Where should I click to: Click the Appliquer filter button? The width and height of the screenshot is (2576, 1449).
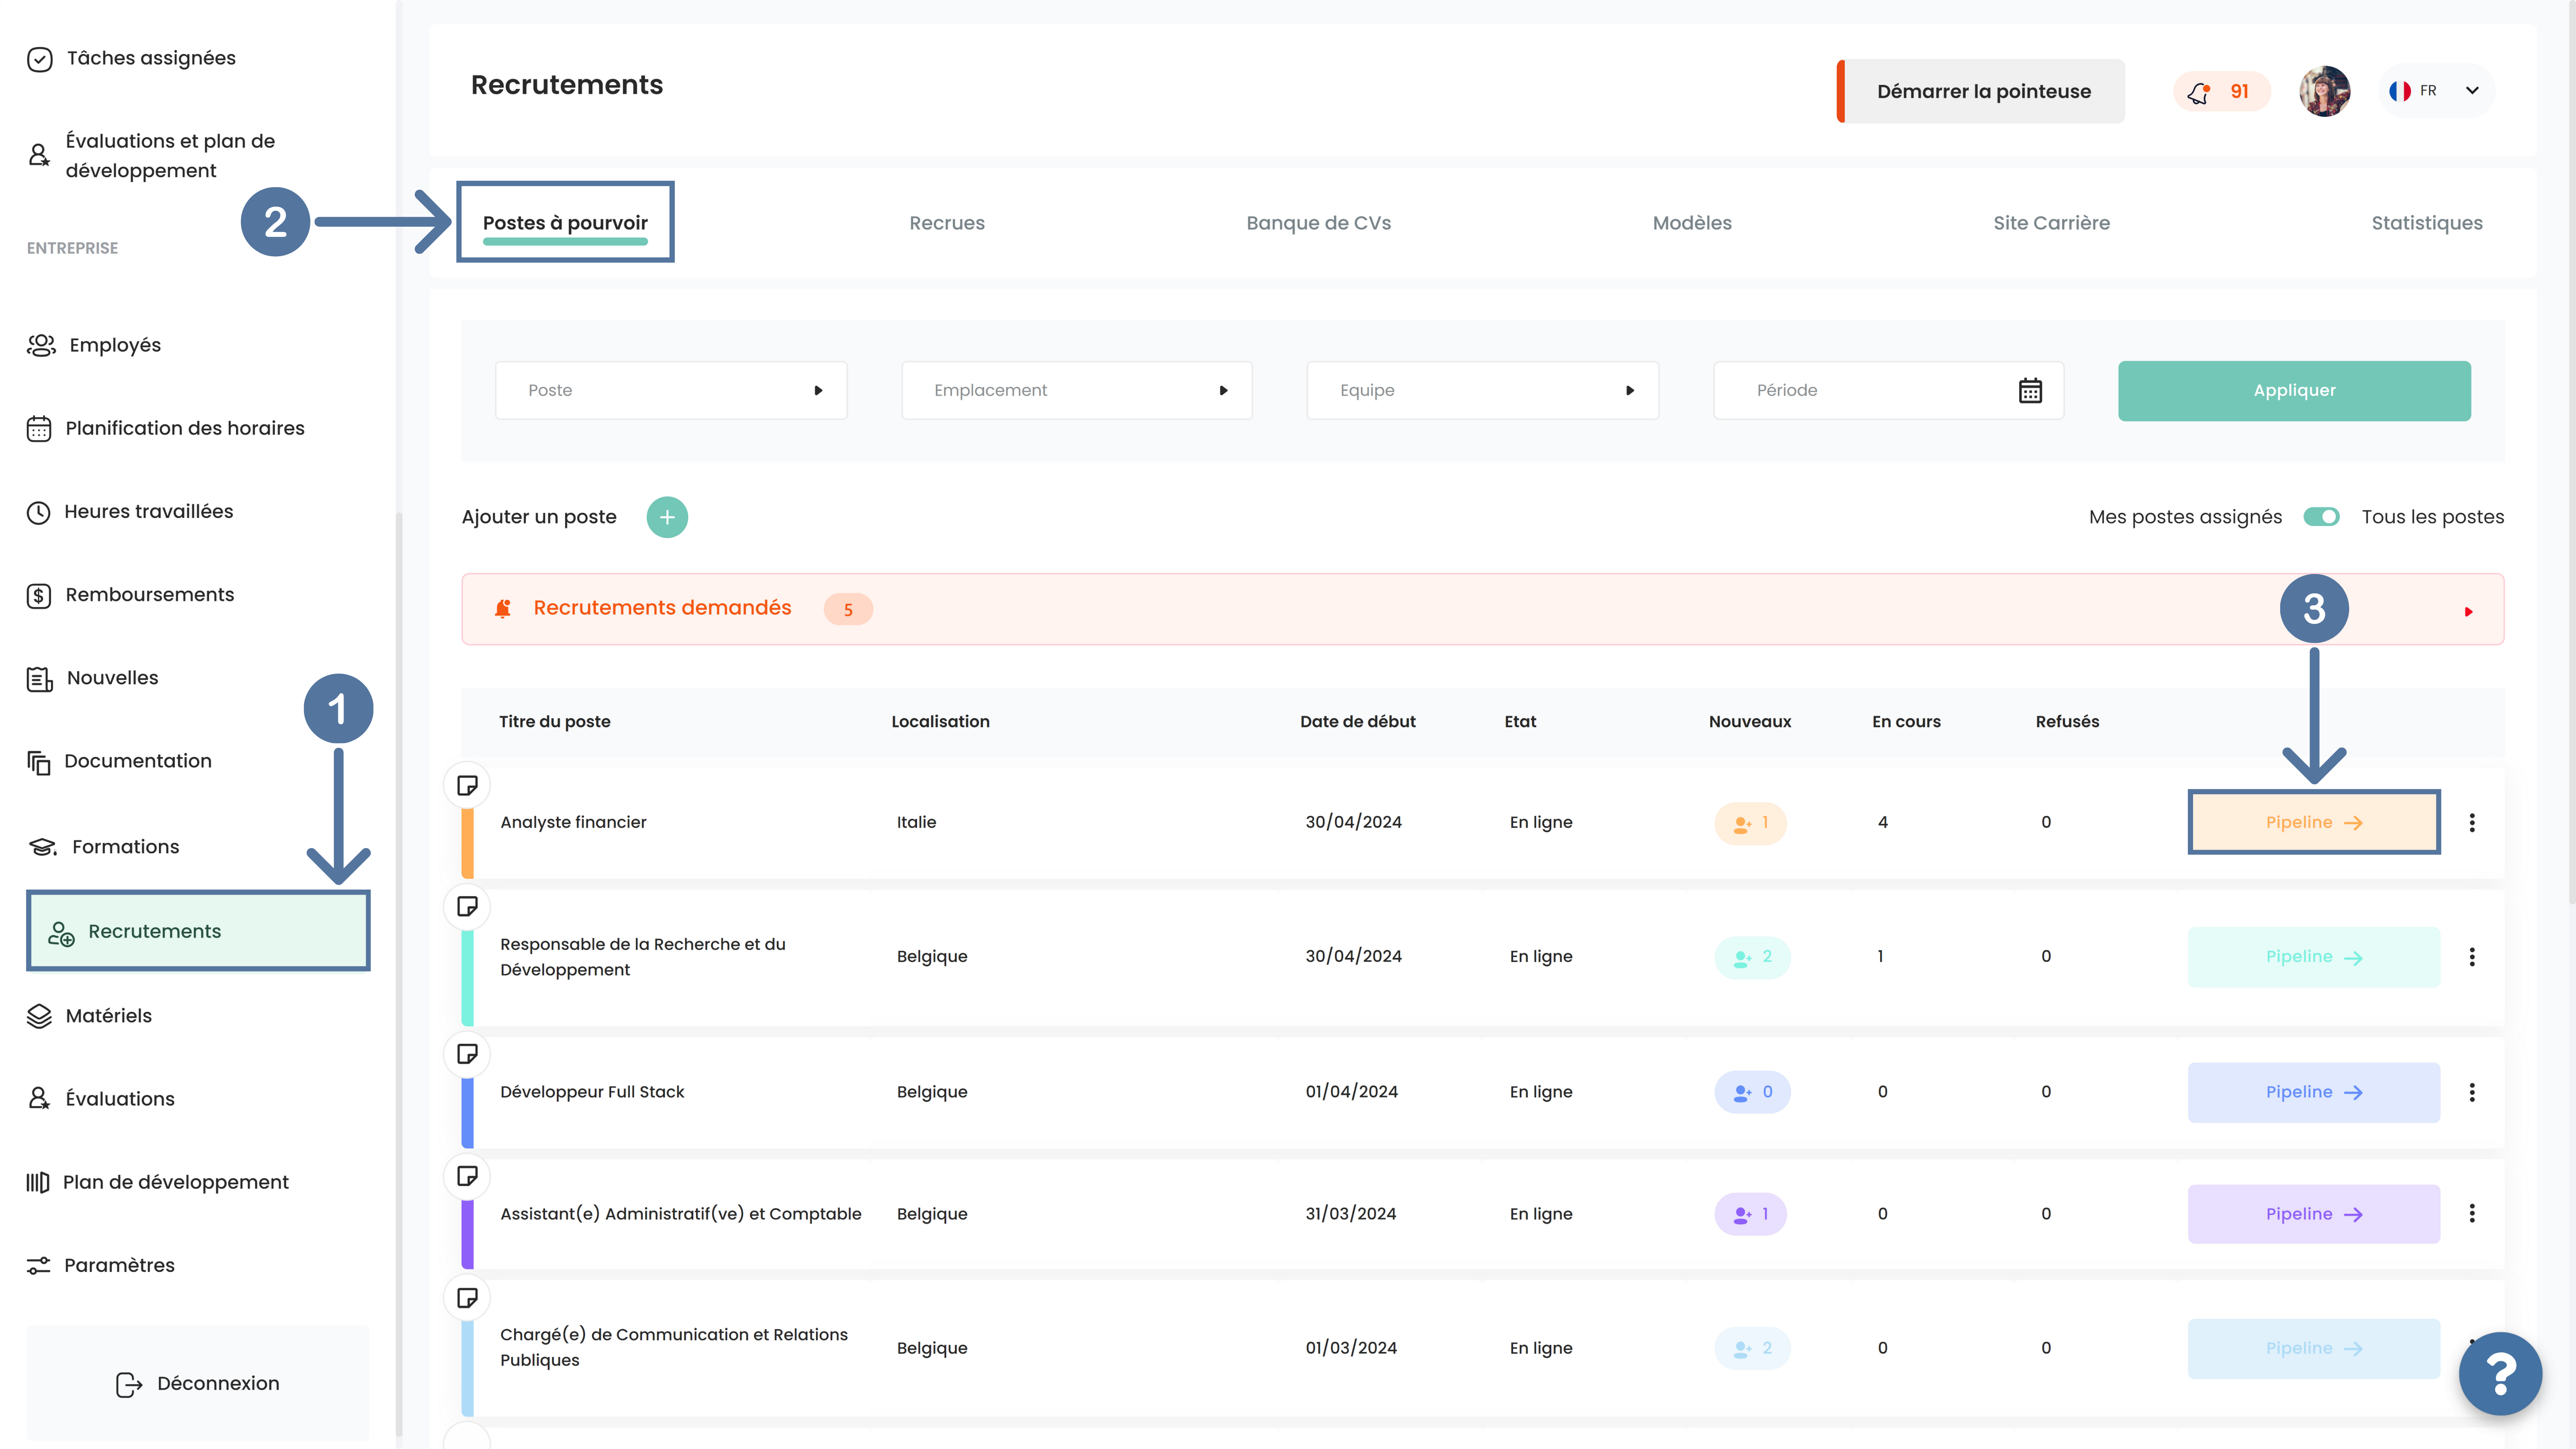pyautogui.click(x=2294, y=391)
